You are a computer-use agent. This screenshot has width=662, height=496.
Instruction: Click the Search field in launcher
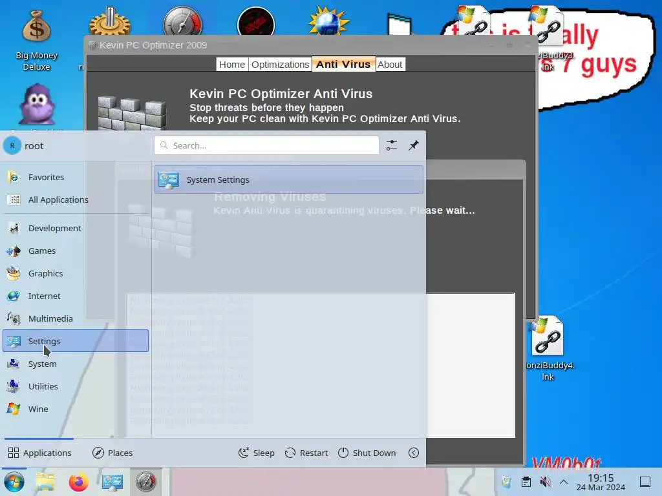click(x=266, y=145)
